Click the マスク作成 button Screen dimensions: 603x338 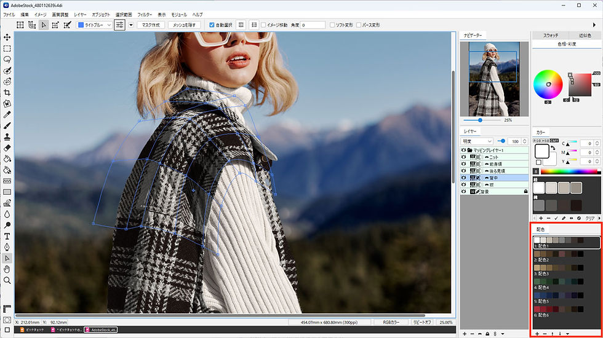click(x=151, y=25)
